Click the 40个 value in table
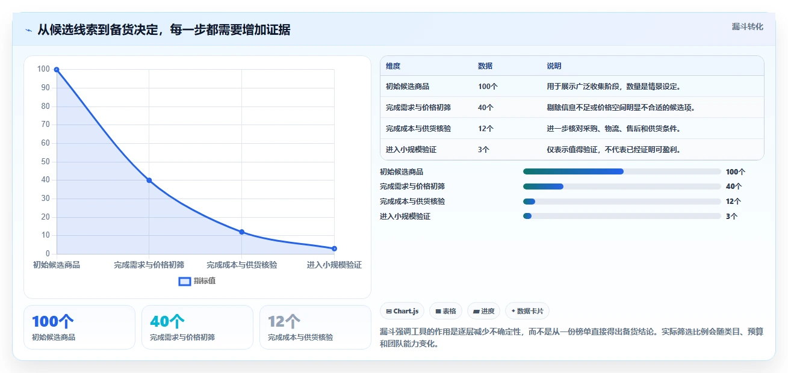The width and height of the screenshot is (788, 373). point(486,108)
